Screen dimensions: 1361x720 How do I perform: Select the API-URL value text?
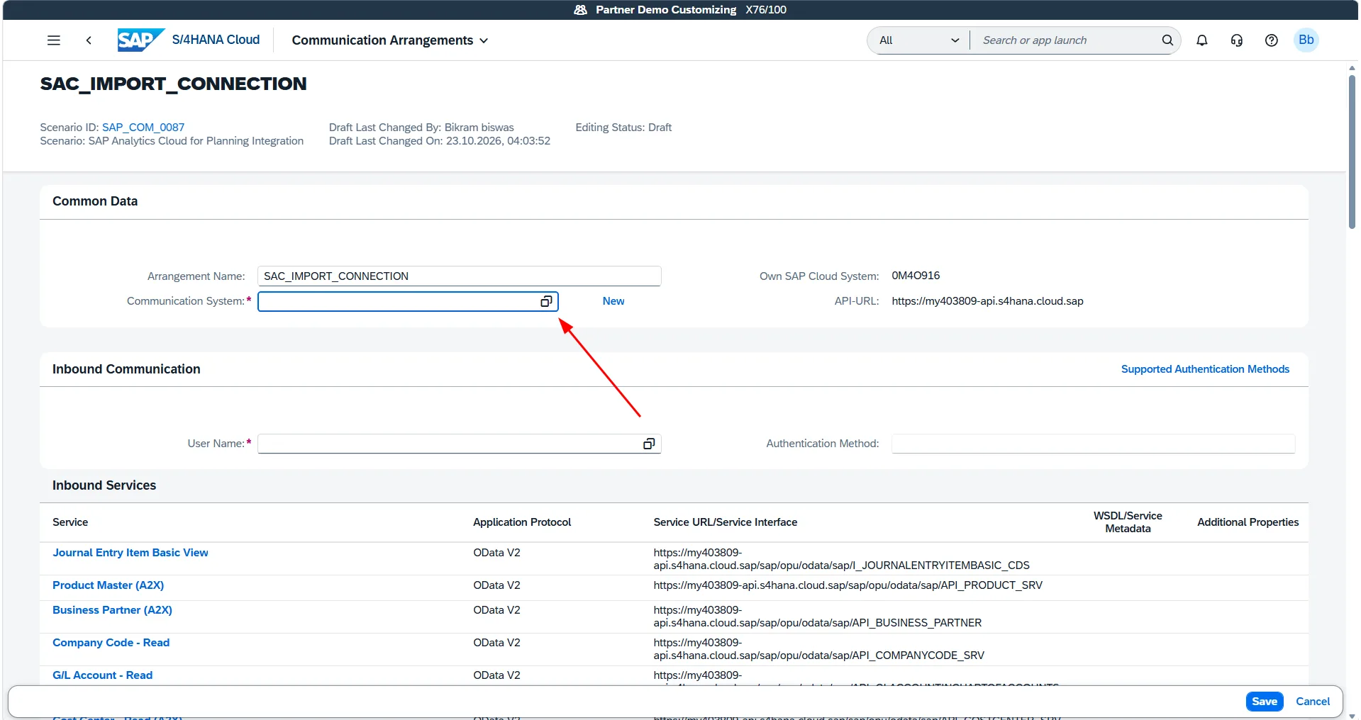tap(987, 301)
